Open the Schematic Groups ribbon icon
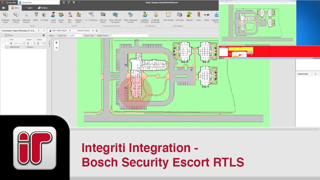 [x=16, y=17]
